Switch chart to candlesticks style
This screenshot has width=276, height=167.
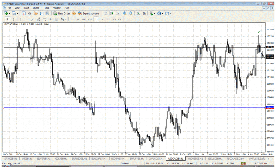click(x=112, y=13)
